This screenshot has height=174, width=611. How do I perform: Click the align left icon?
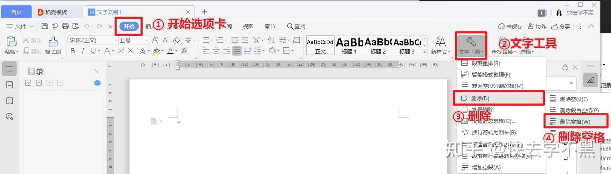[x=206, y=51]
